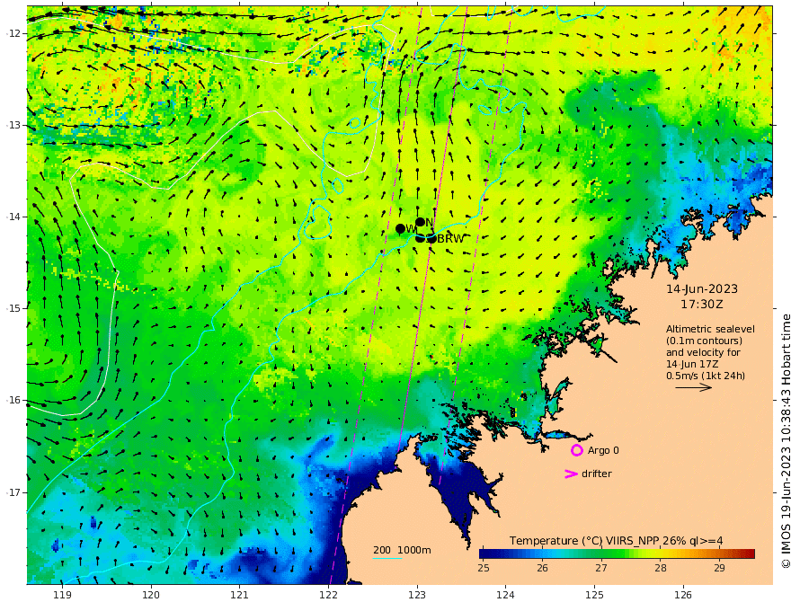Click the colorbar tick label 25
This screenshot has height=611, width=791.
(x=484, y=568)
